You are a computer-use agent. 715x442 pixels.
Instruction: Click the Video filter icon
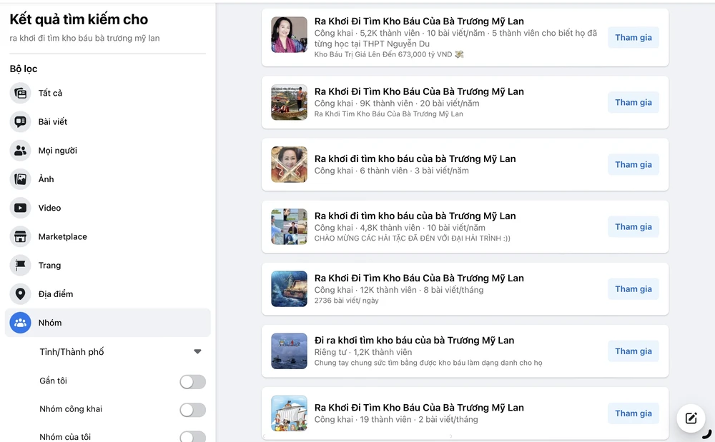20,208
